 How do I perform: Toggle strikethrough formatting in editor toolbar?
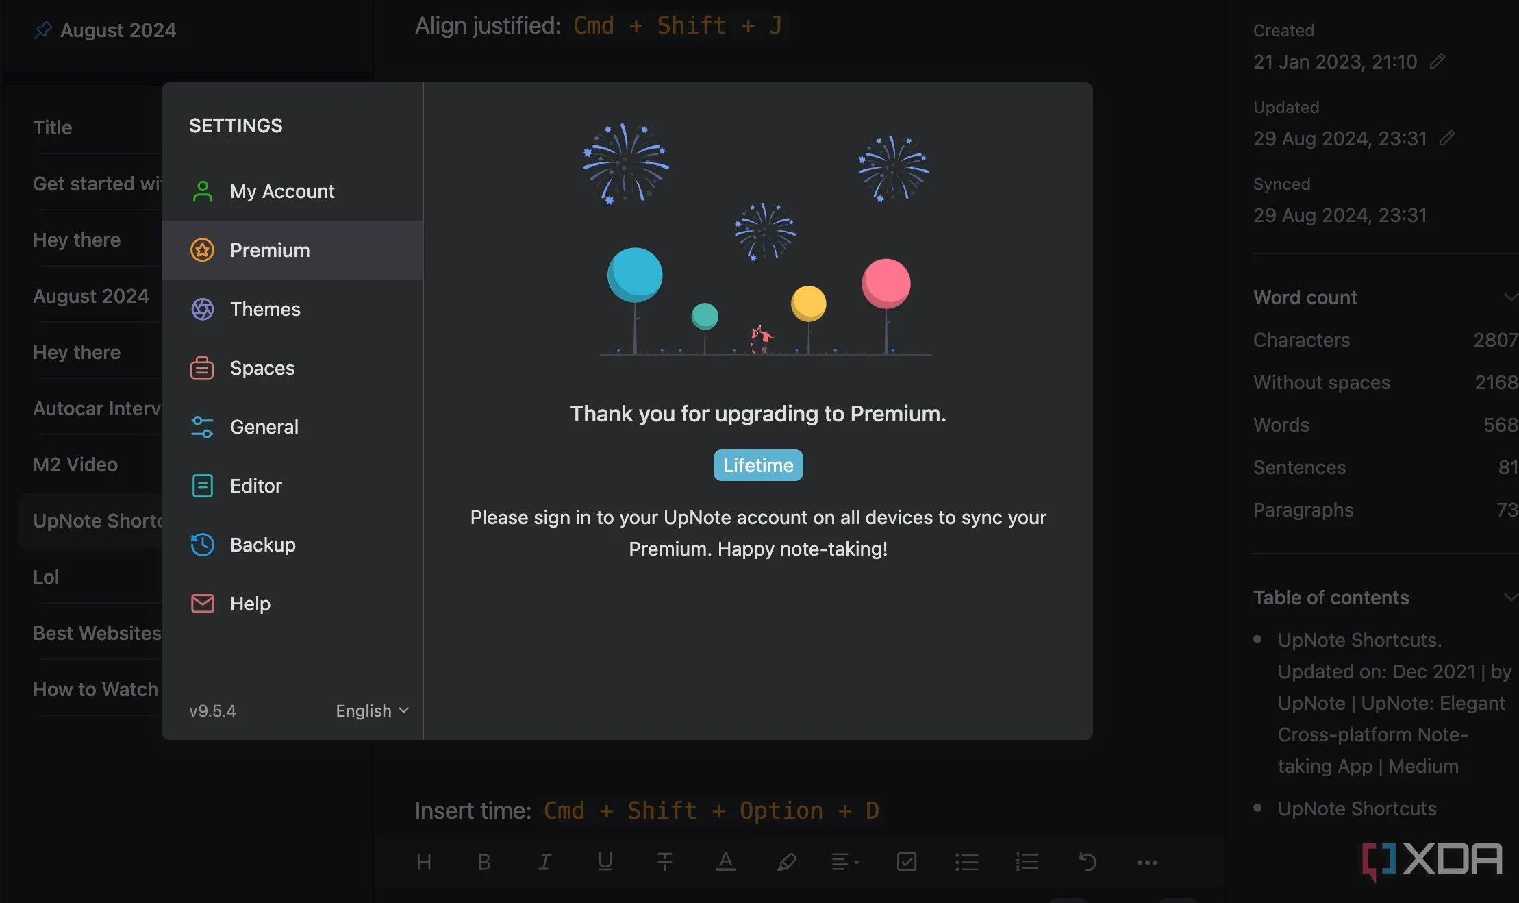[665, 862]
